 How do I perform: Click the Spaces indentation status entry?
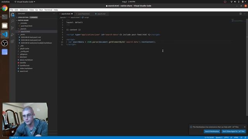tap(219, 137)
